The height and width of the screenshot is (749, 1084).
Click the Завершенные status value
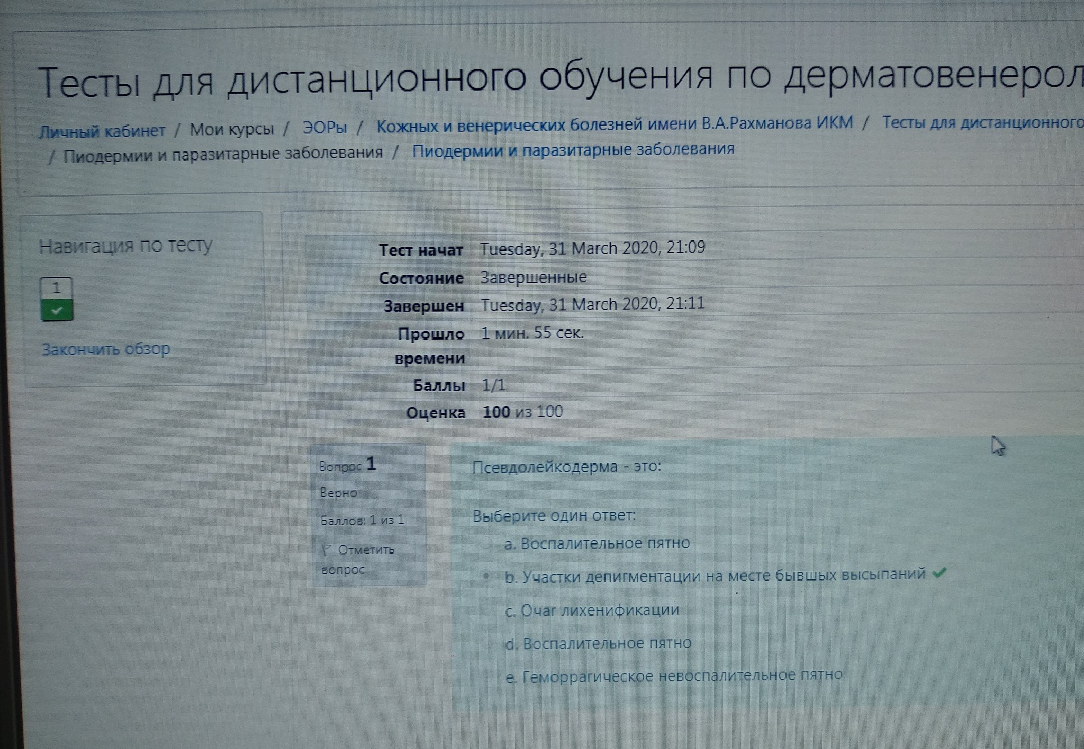click(x=534, y=277)
